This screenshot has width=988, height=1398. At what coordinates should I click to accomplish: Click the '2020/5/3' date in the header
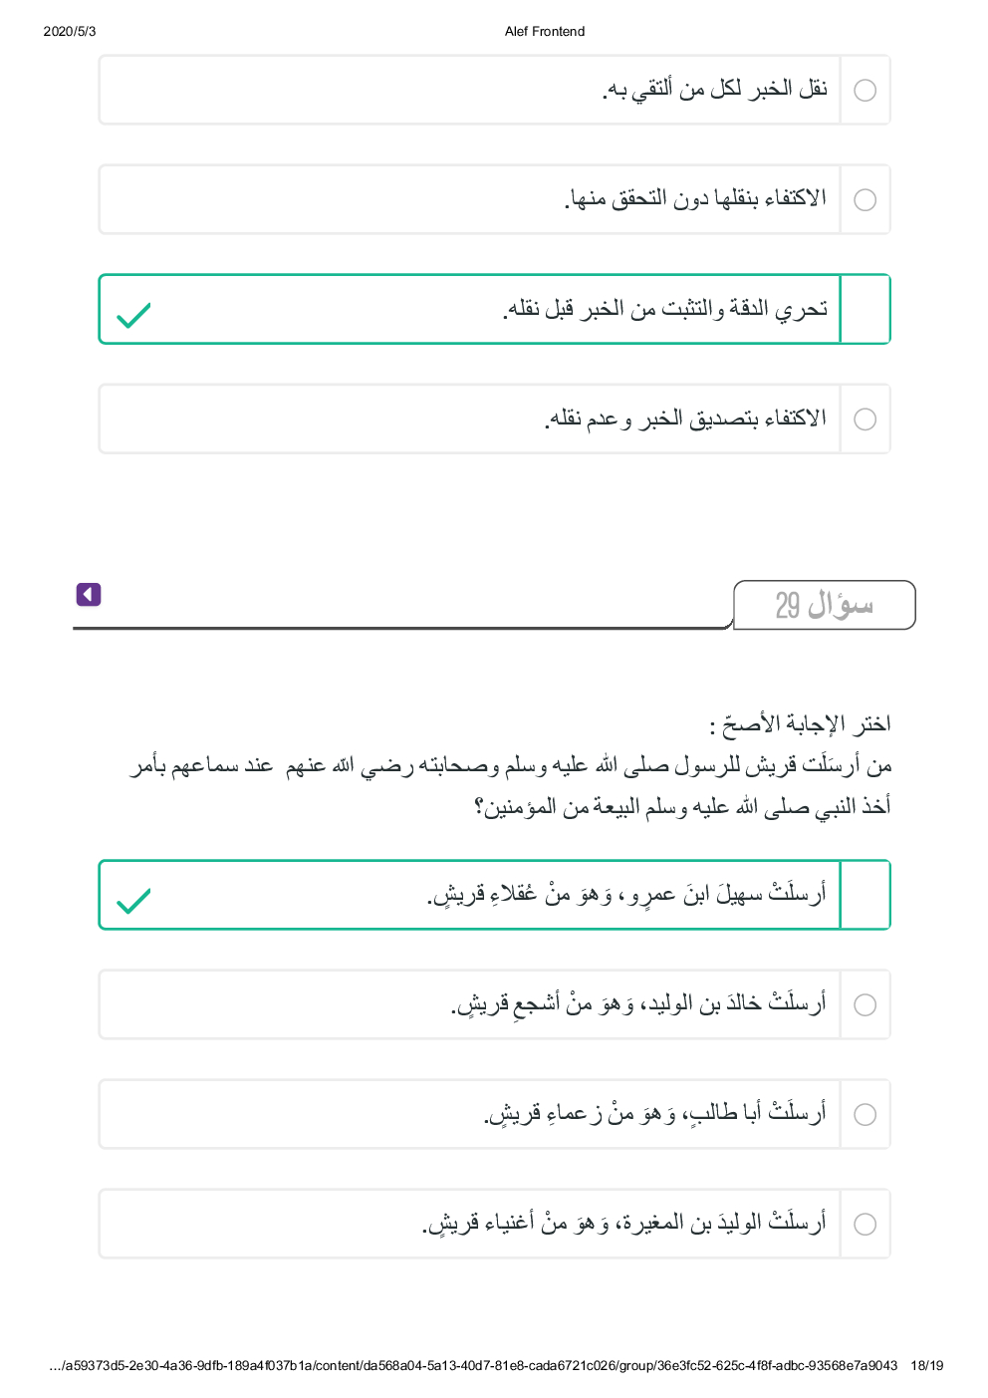click(70, 32)
